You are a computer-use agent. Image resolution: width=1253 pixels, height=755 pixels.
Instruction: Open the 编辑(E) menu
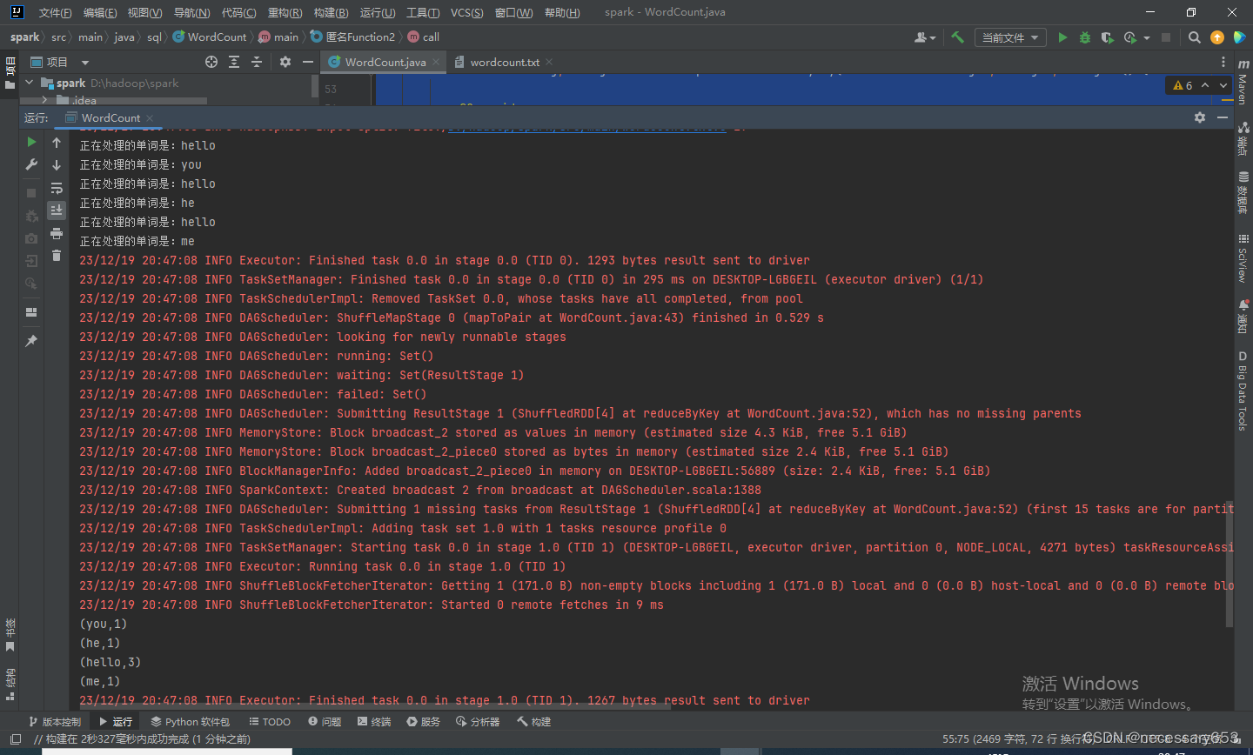(x=100, y=12)
